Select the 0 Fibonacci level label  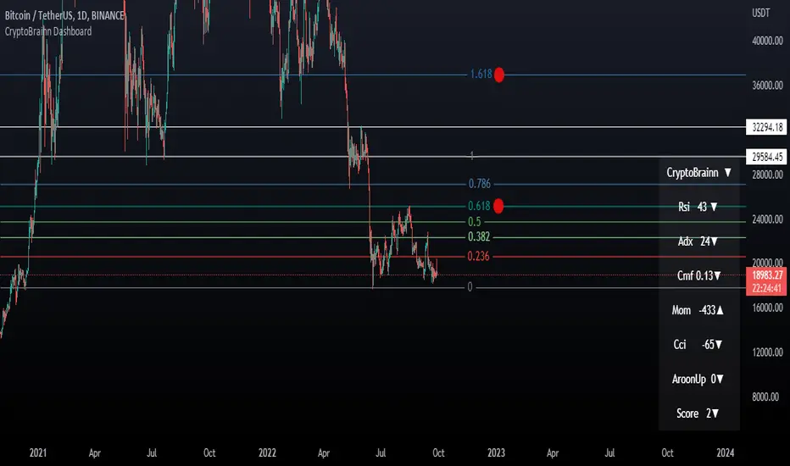click(470, 287)
